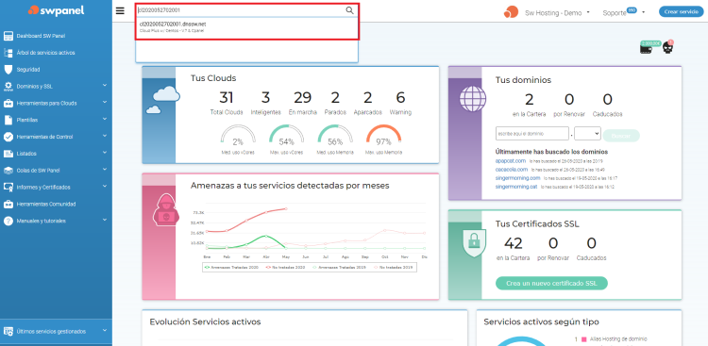Open the Soporte dropdown menu
The height and width of the screenshot is (346, 708).
point(624,12)
